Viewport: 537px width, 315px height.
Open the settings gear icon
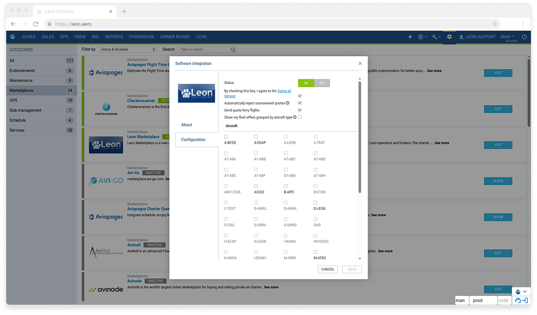pos(449,37)
